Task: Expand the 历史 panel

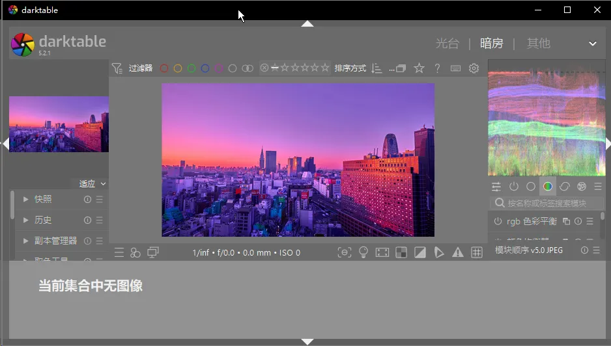Action: coord(43,220)
